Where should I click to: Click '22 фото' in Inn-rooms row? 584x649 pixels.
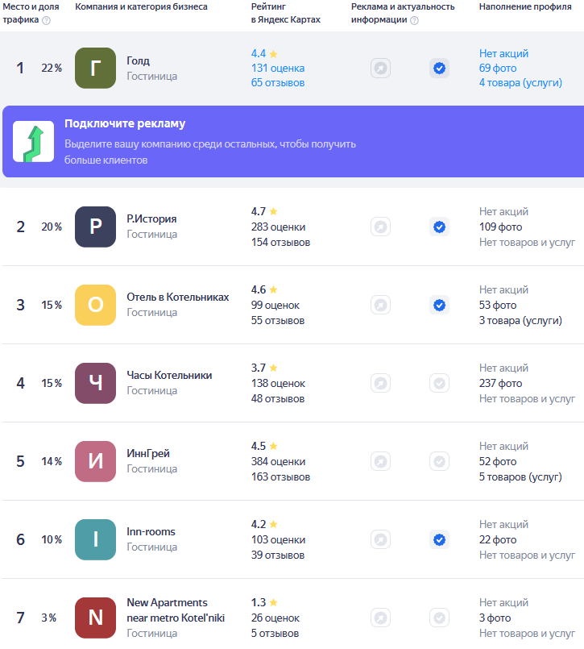point(498,540)
